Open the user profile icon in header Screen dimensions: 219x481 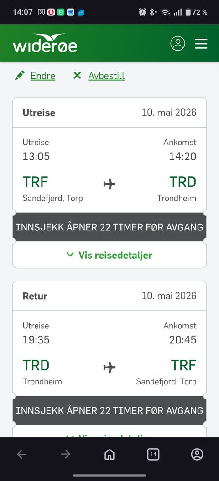(x=178, y=43)
